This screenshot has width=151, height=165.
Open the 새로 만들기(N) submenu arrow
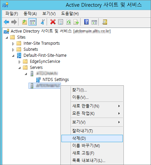pyautogui.click(x=119, y=106)
